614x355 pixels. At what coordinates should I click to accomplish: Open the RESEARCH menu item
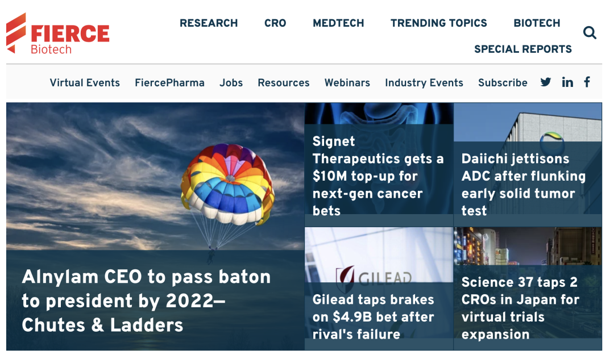(209, 23)
